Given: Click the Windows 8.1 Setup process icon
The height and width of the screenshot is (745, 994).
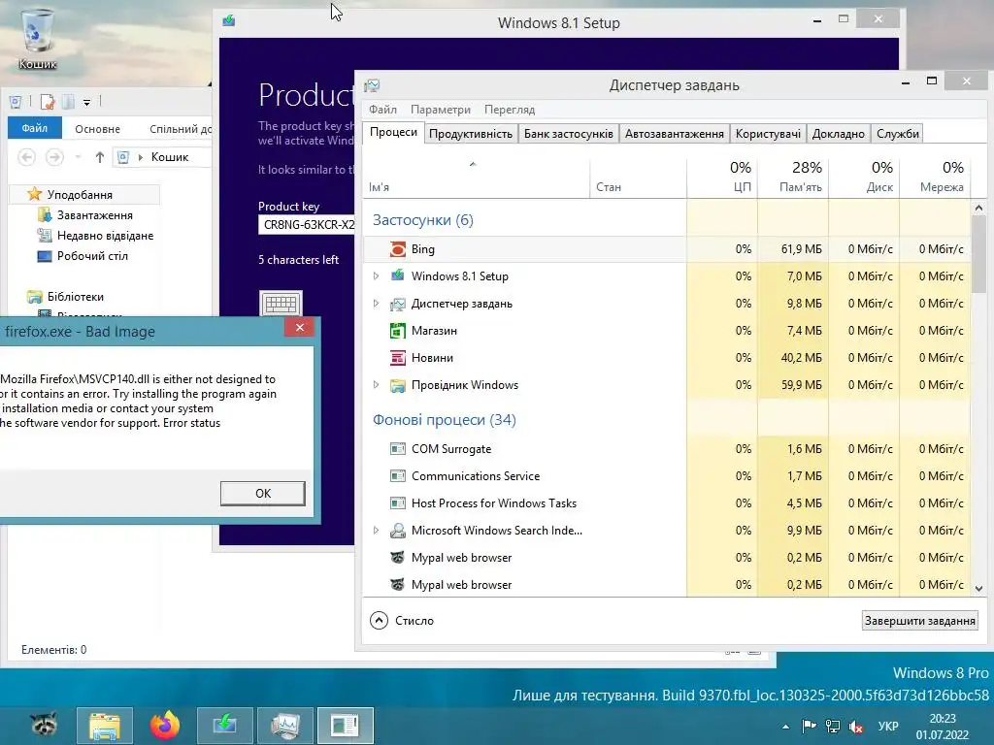Looking at the screenshot, I should pos(397,276).
